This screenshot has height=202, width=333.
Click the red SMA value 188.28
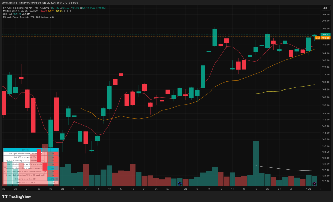tap(43, 11)
